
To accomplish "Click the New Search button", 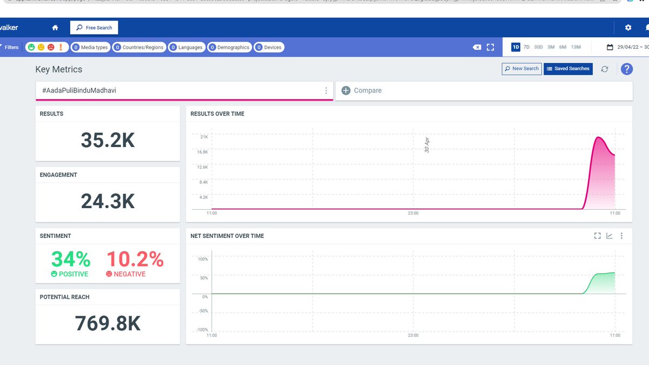I will [522, 69].
